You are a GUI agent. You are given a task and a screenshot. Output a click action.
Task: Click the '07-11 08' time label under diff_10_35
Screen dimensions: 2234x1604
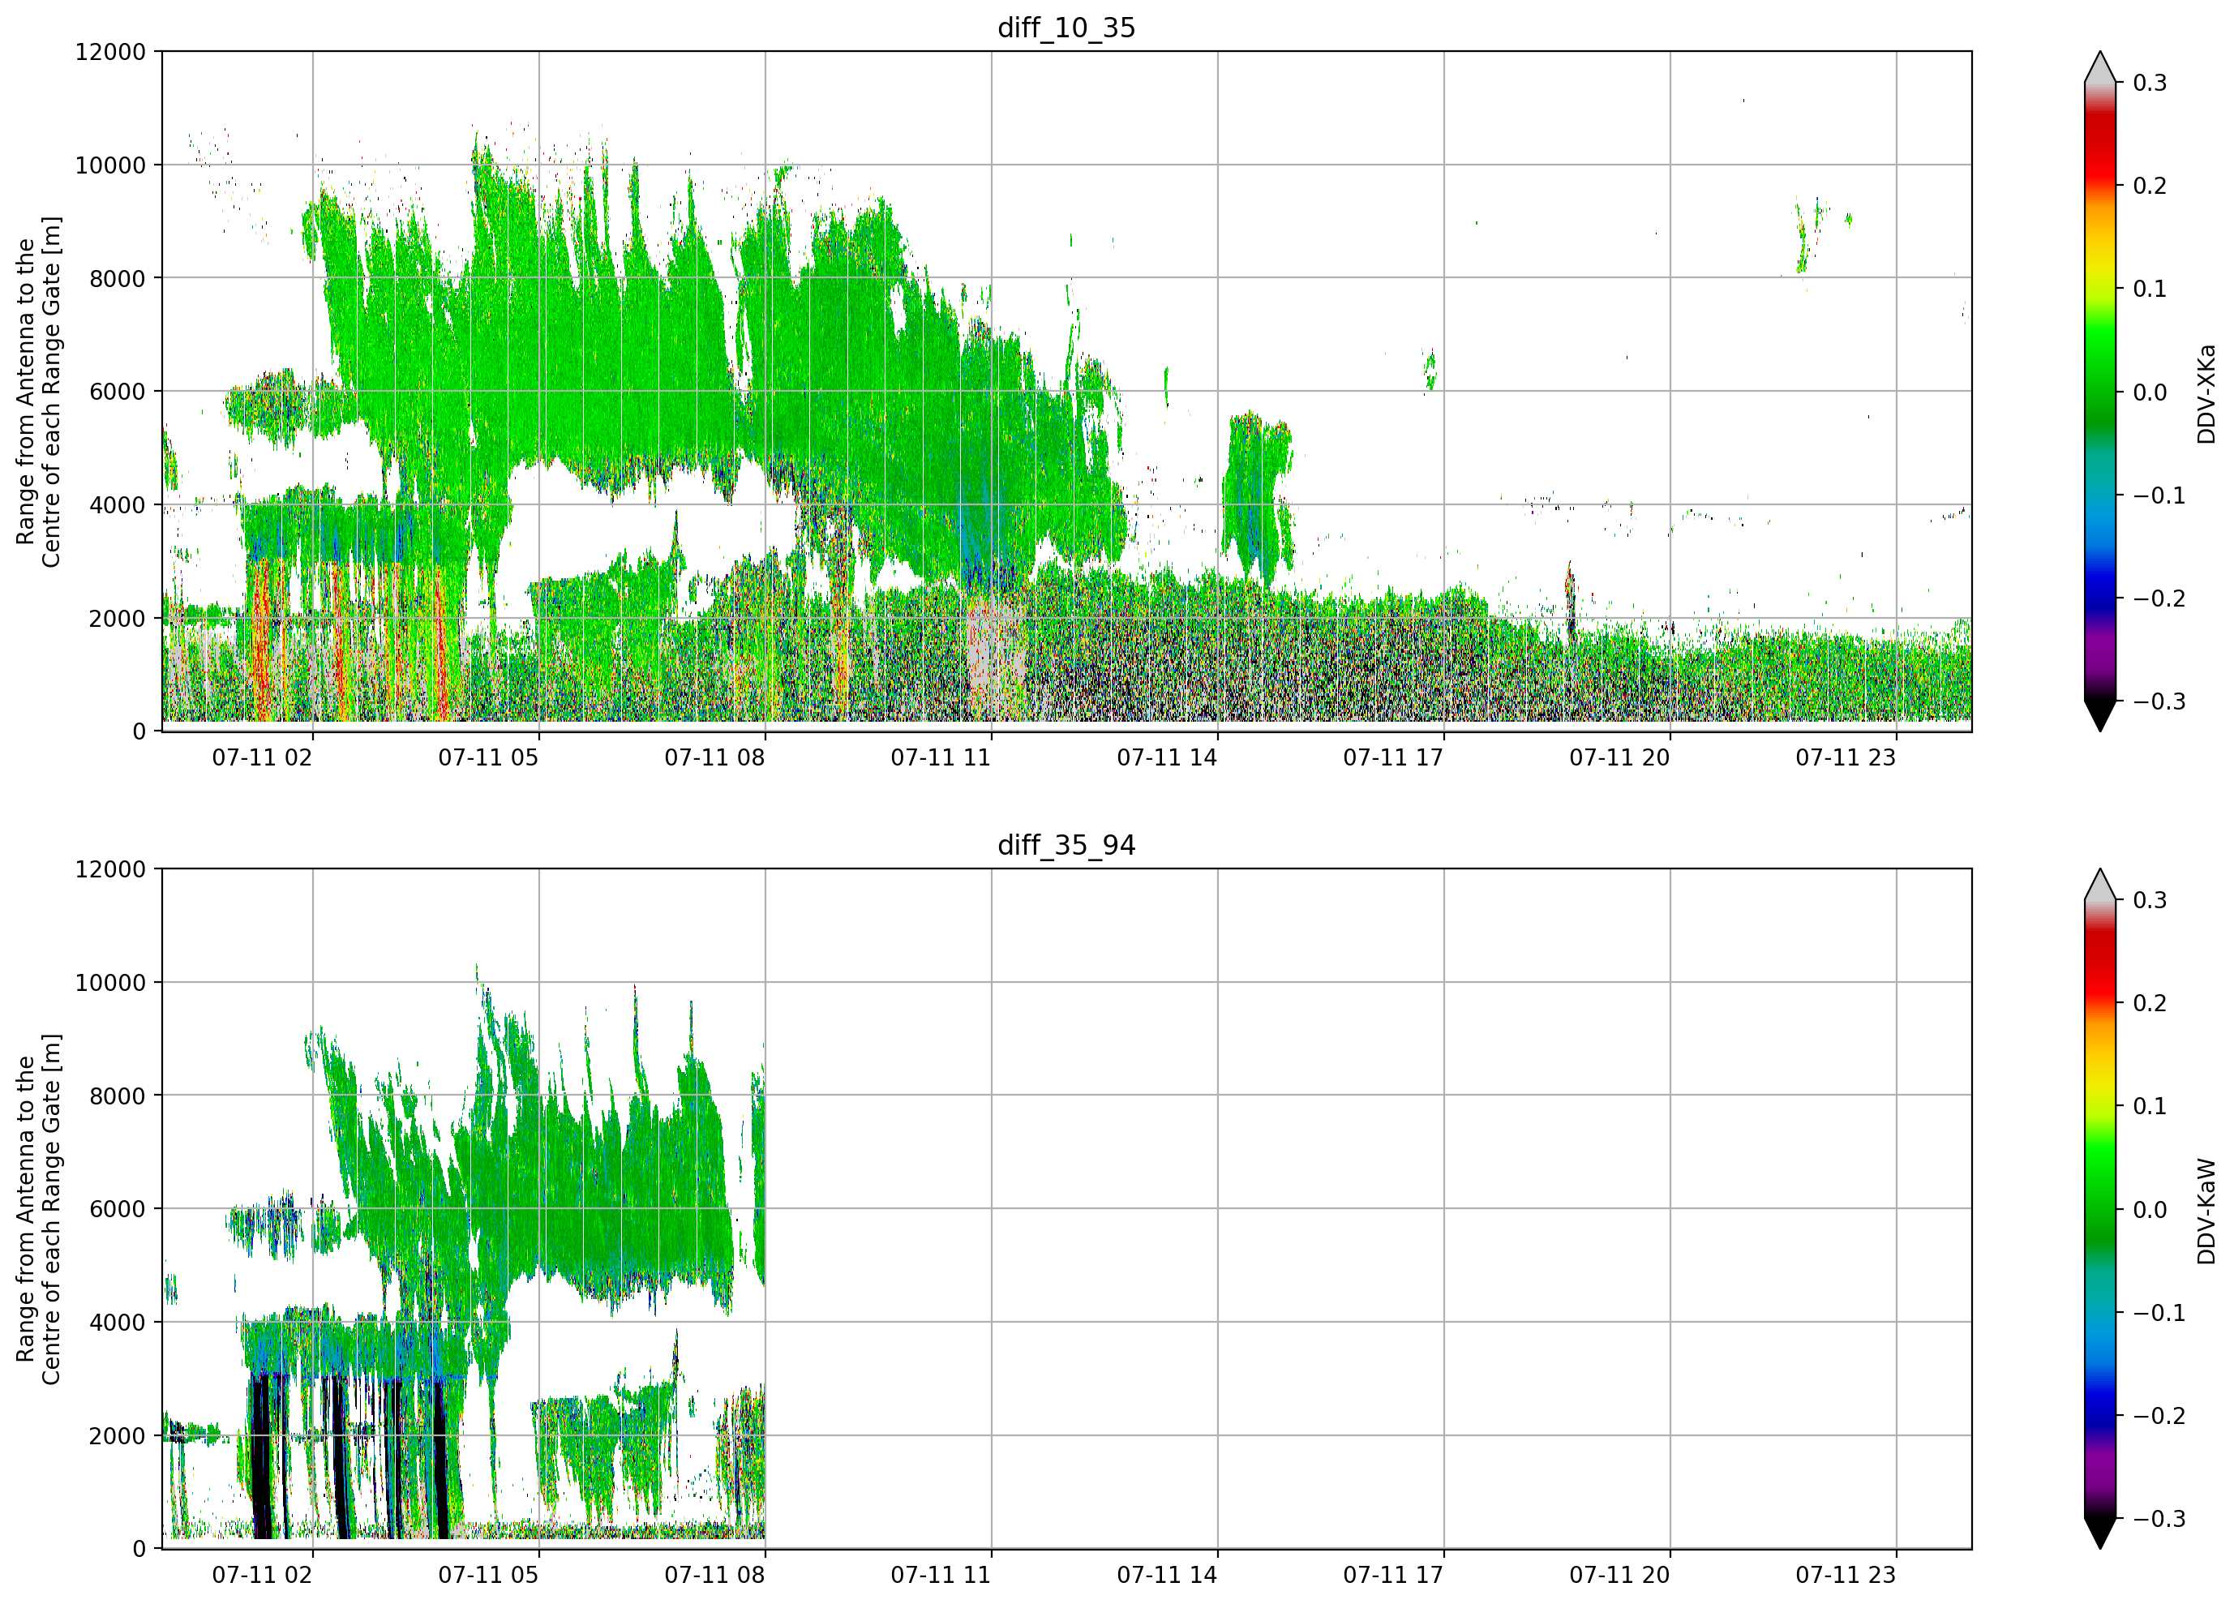(x=715, y=757)
